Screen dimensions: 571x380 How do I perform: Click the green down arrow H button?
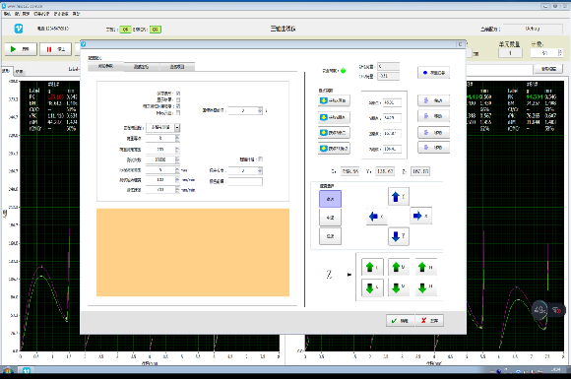tap(425, 288)
